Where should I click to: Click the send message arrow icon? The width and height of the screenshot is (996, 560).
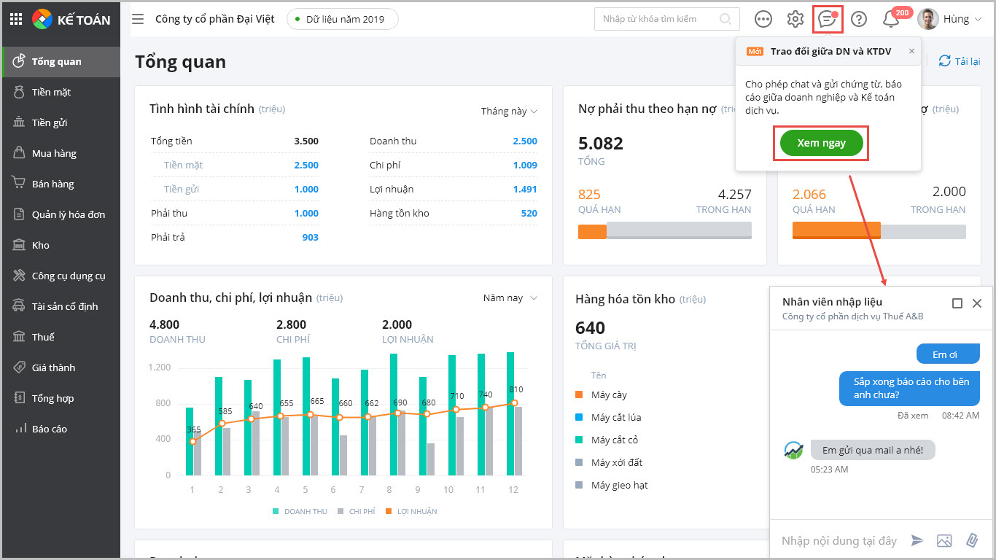917,540
